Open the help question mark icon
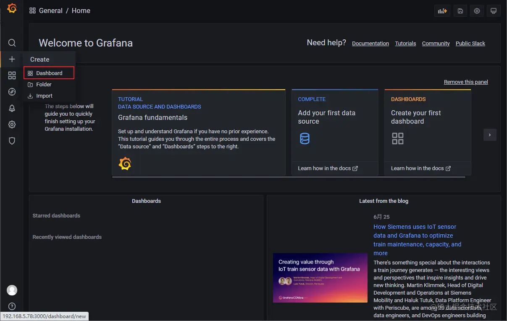The image size is (507, 321). coord(12,306)
